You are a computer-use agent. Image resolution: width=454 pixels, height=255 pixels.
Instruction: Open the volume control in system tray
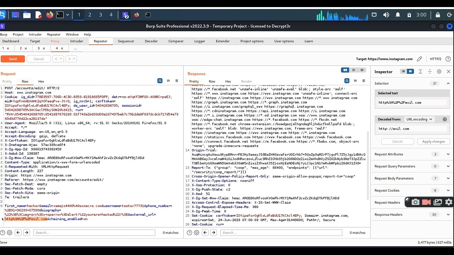(x=386, y=15)
